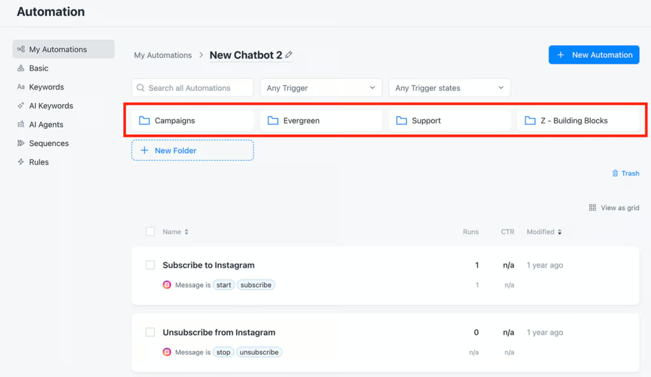
Task: Select the AI Keywords sidebar icon
Action: point(20,106)
